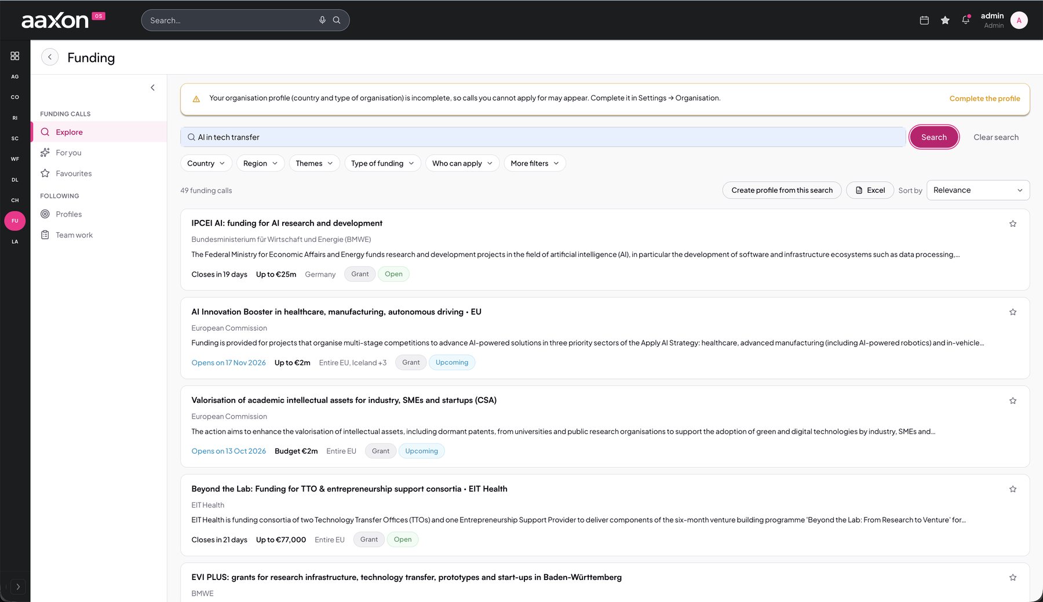The image size is (1043, 602).
Task: Open the AG module in left rail
Action: point(15,76)
